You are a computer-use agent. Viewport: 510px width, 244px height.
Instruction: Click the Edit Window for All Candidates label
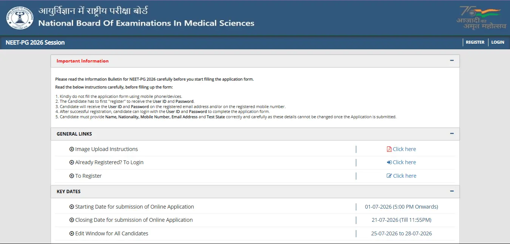tap(111, 233)
